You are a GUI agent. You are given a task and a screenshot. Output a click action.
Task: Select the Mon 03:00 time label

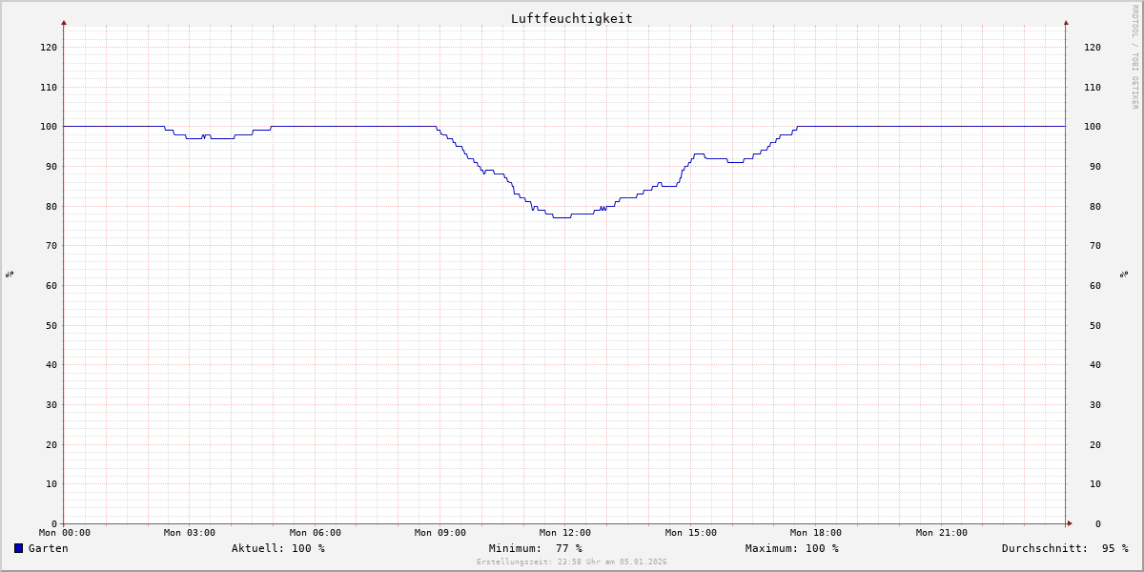click(x=190, y=533)
